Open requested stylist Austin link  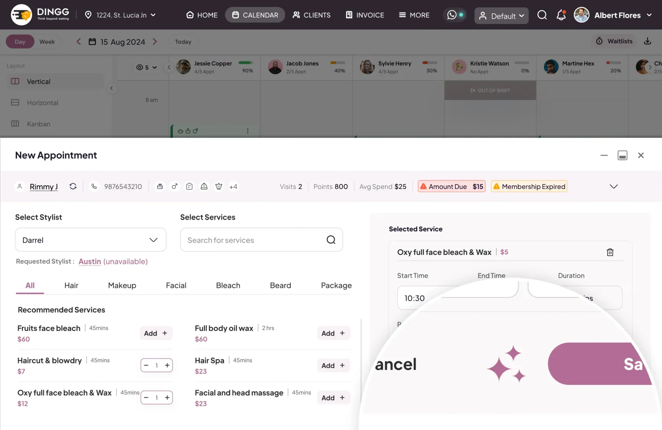coord(90,261)
